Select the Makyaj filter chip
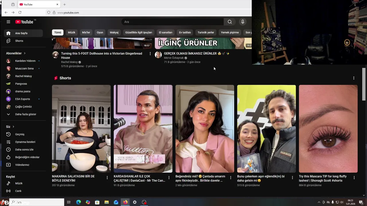Screen dimensions: 367x206 click(x=114, y=32)
